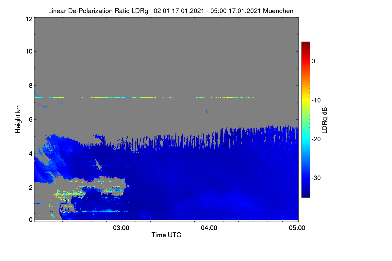Click the 4 height tick label

point(30,153)
